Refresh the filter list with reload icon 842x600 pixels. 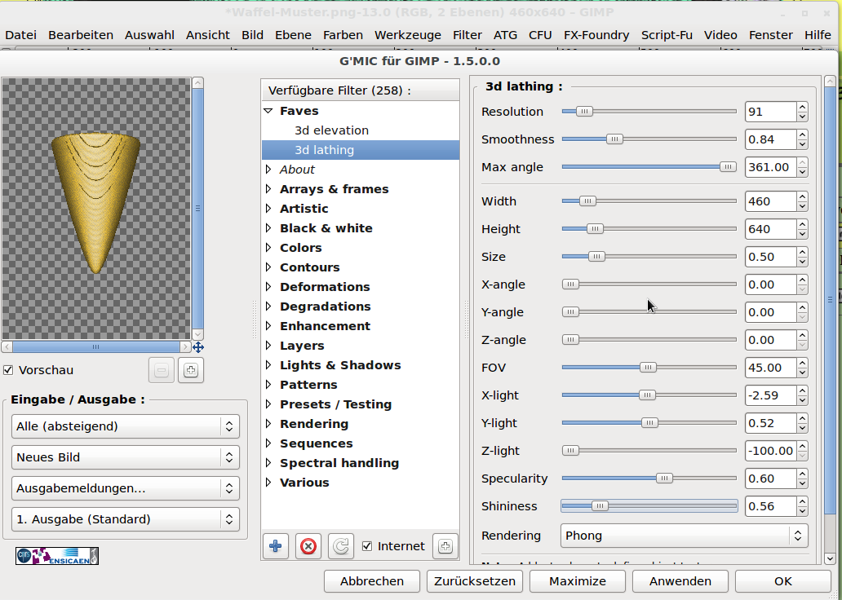click(340, 546)
